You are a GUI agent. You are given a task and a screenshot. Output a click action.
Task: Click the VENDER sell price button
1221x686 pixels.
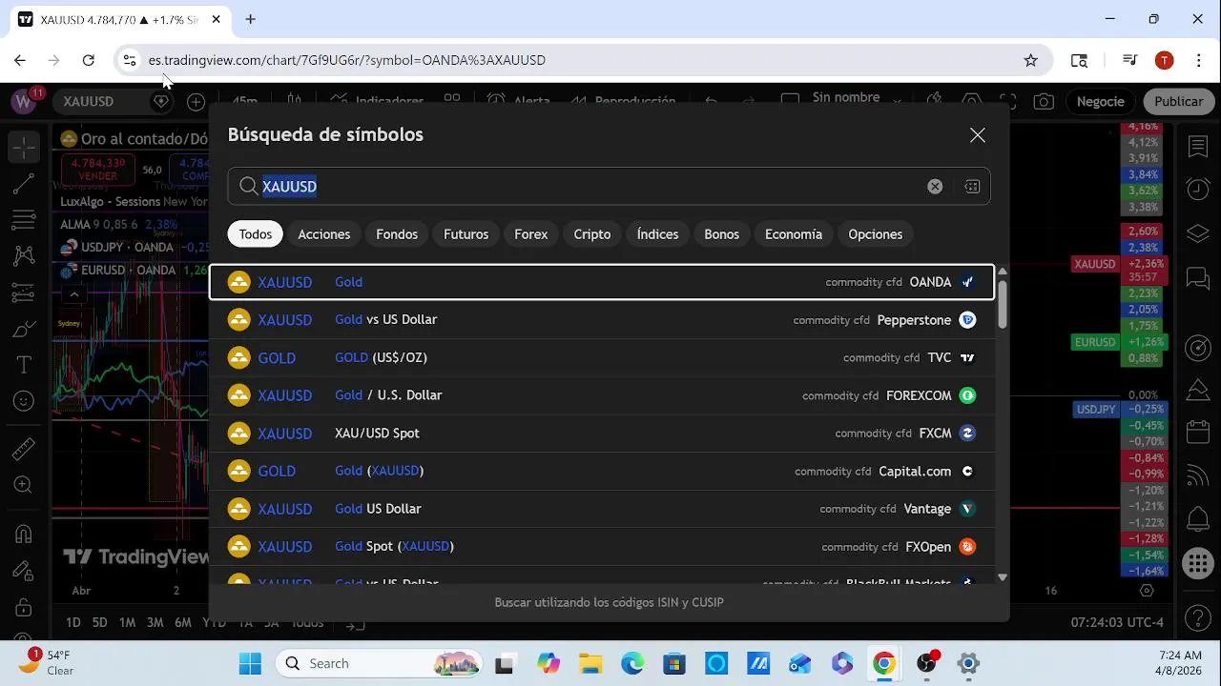98,170
